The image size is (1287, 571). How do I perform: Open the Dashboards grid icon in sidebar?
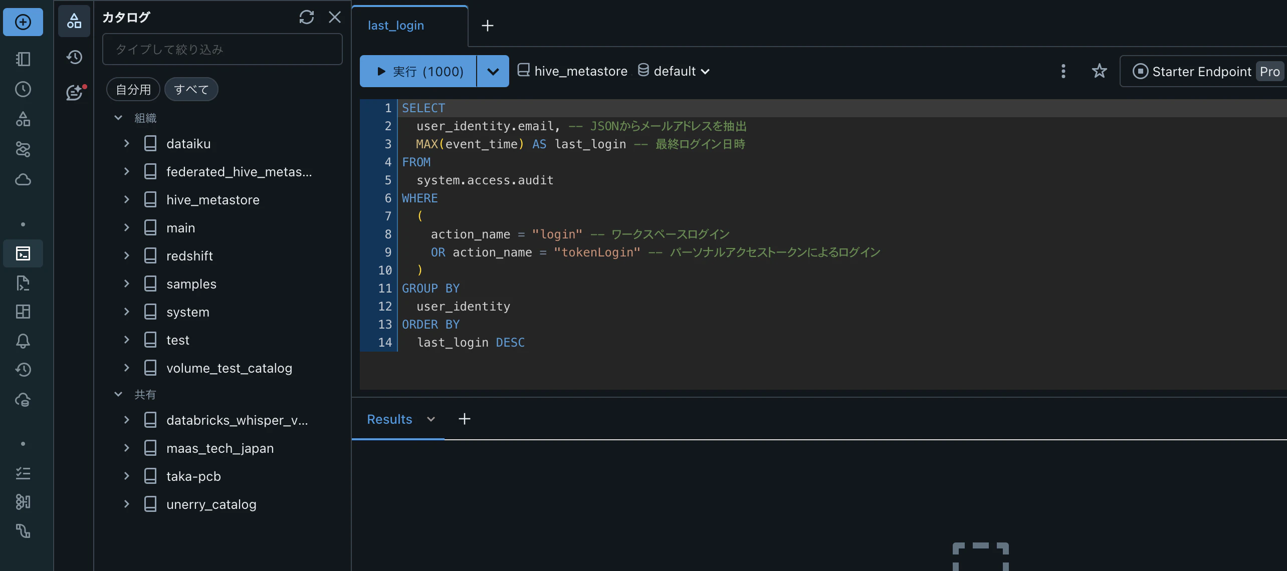point(23,312)
